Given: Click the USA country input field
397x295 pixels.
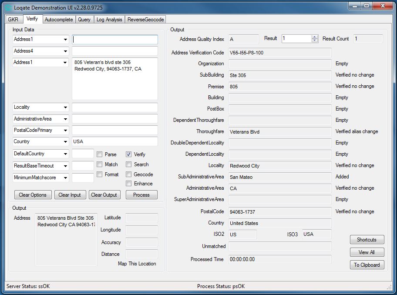Looking at the screenshot, I should (114, 141).
